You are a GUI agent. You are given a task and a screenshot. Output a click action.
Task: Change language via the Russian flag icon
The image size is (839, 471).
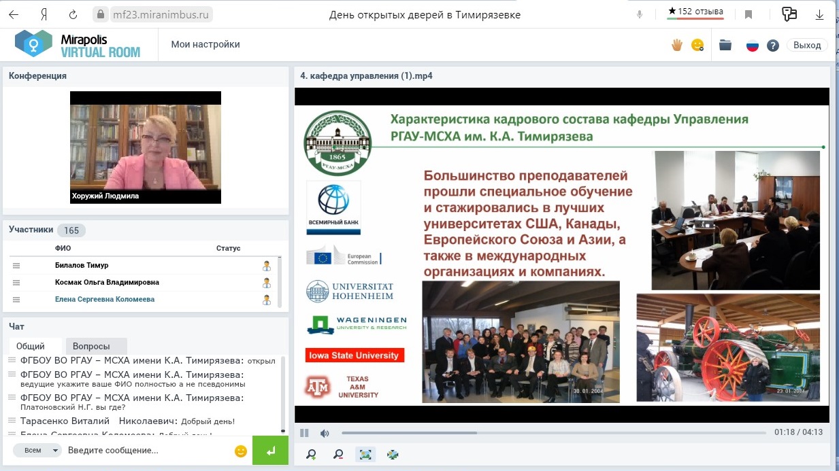click(752, 46)
